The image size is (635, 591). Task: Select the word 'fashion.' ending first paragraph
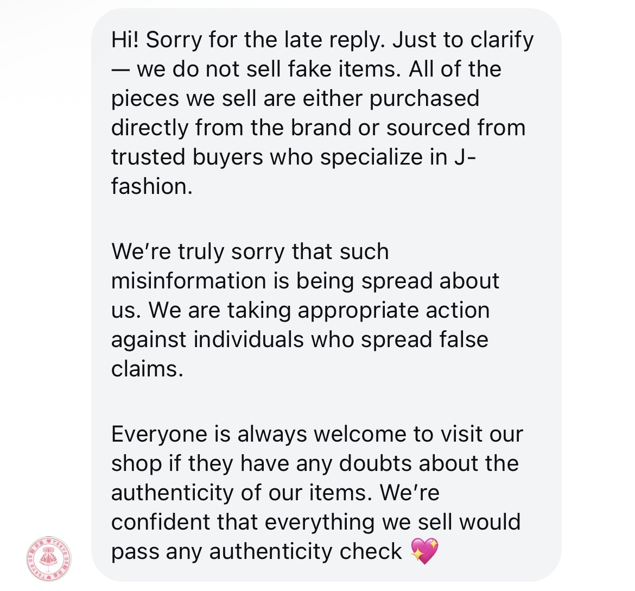click(x=151, y=186)
